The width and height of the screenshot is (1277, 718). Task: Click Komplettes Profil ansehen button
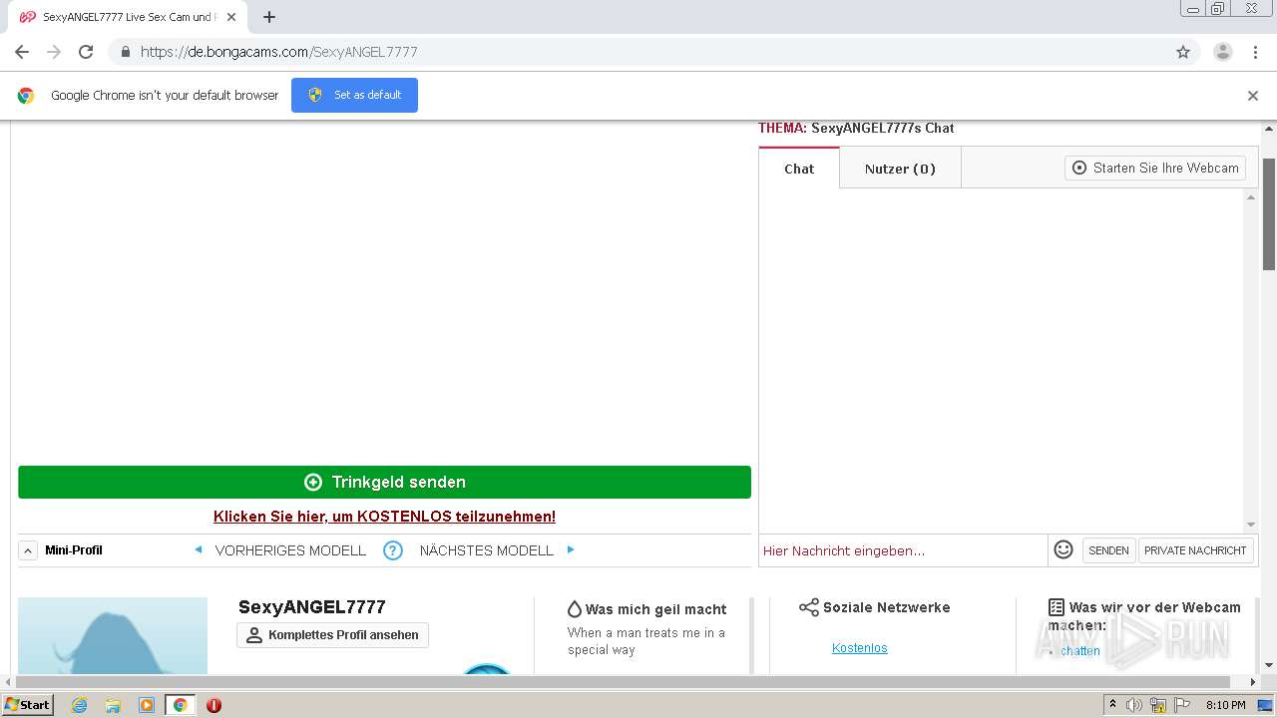pos(332,635)
